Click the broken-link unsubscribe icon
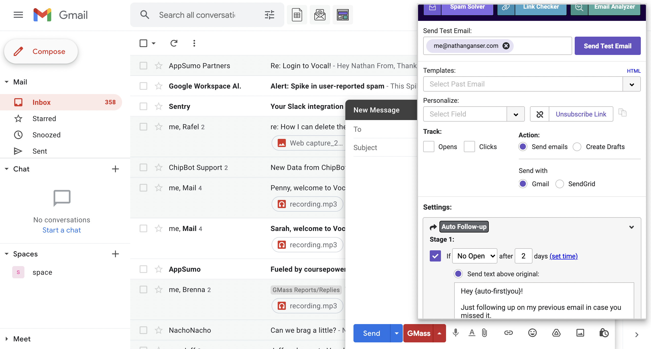The height and width of the screenshot is (349, 651). click(x=540, y=114)
